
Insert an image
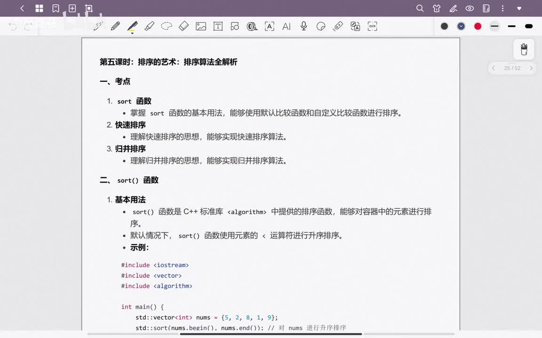tap(201, 26)
